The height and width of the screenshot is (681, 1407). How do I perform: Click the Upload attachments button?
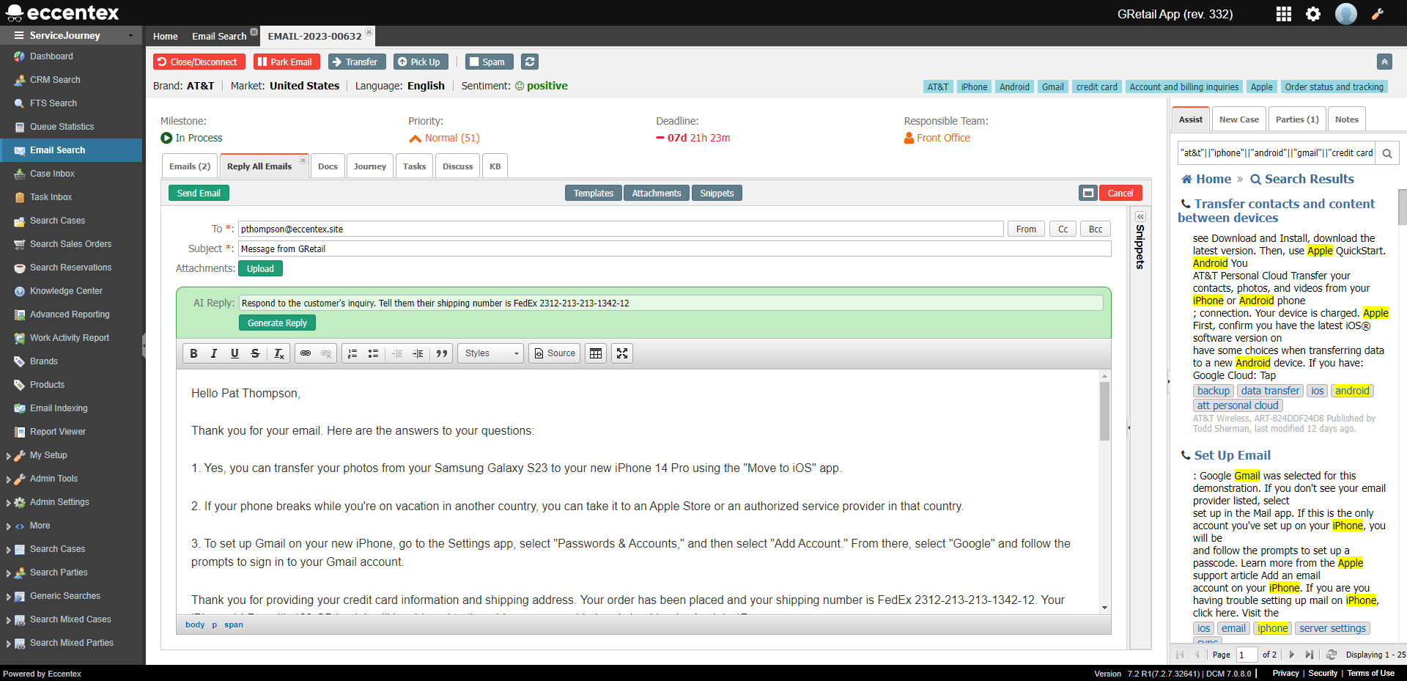(x=260, y=268)
